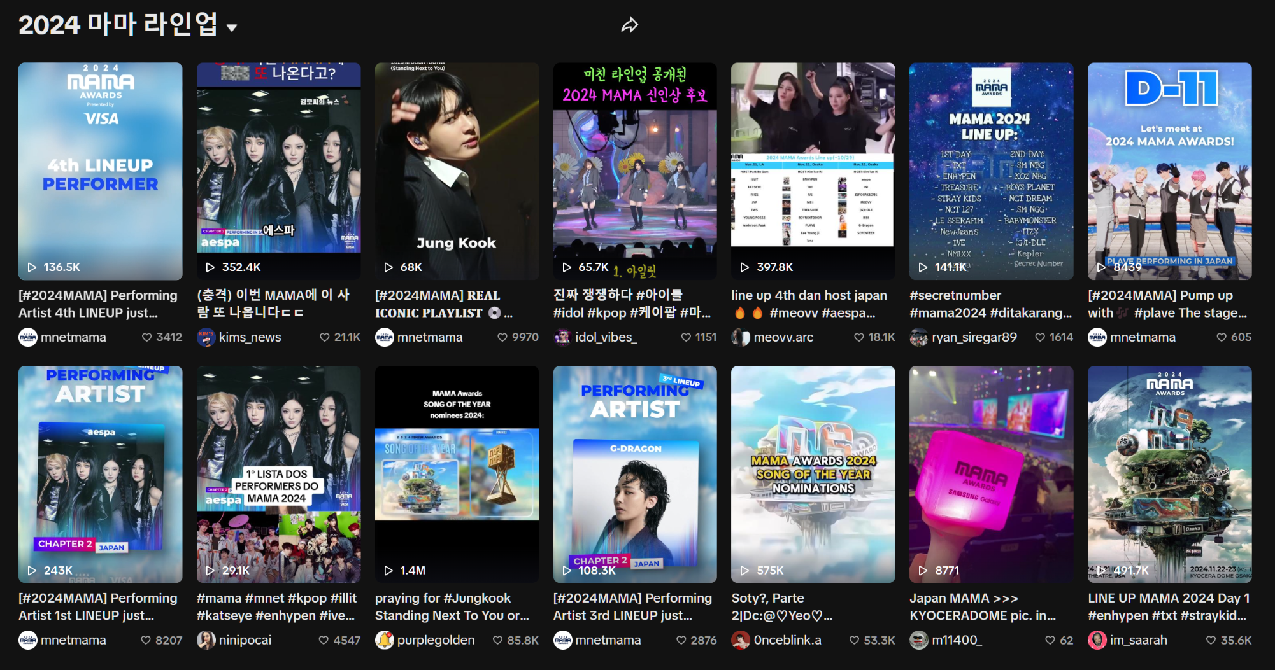The height and width of the screenshot is (670, 1275).
Task: Open mnetmama avatar under 1st LINEUP post
Action: coord(28,640)
